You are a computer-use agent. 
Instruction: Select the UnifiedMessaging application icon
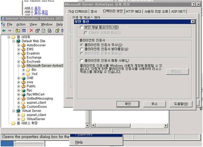coord(23,98)
